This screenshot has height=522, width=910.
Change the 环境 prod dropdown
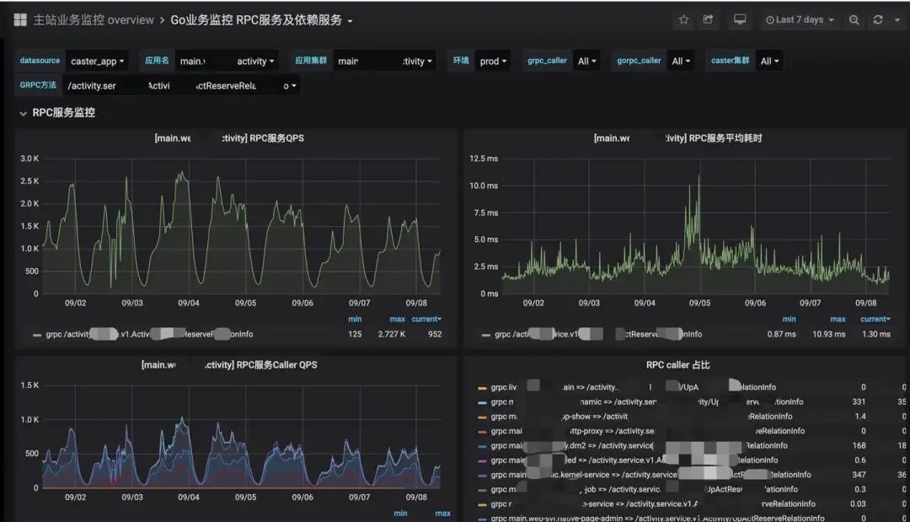tap(493, 61)
